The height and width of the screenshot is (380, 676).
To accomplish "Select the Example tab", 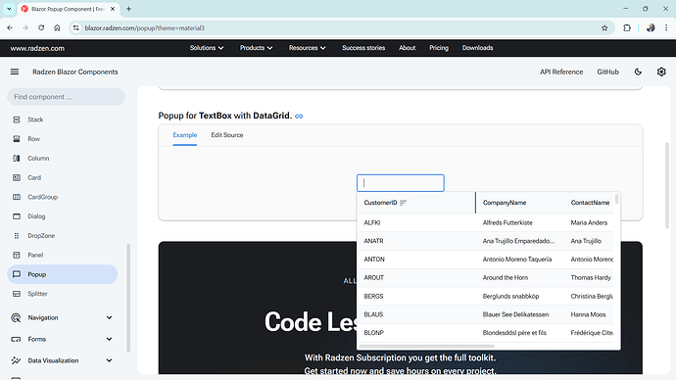I will pyautogui.click(x=185, y=135).
